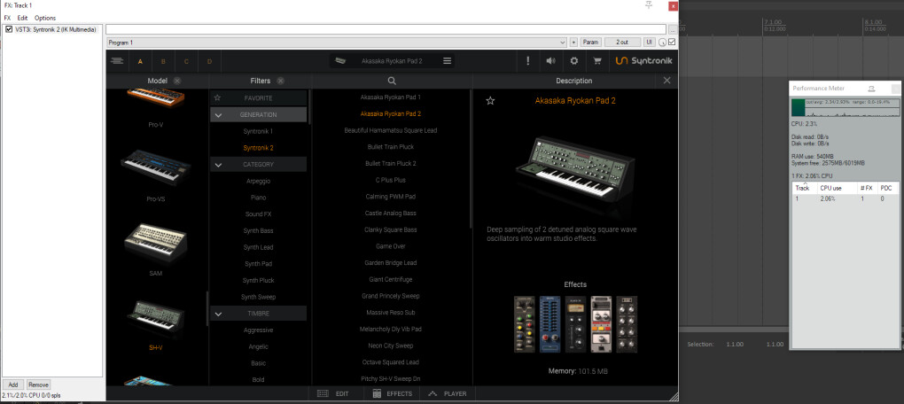
Task: Pin the FX window on top
Action: [x=649, y=5]
